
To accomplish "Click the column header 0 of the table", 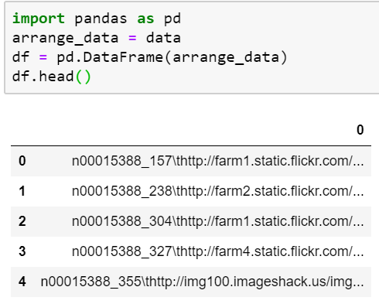I will (360, 130).
